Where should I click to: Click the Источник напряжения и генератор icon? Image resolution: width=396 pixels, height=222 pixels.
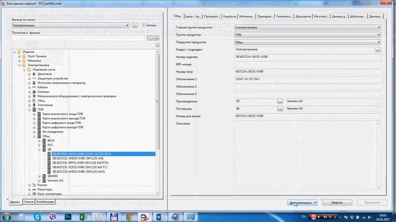pyautogui.click(x=34, y=83)
